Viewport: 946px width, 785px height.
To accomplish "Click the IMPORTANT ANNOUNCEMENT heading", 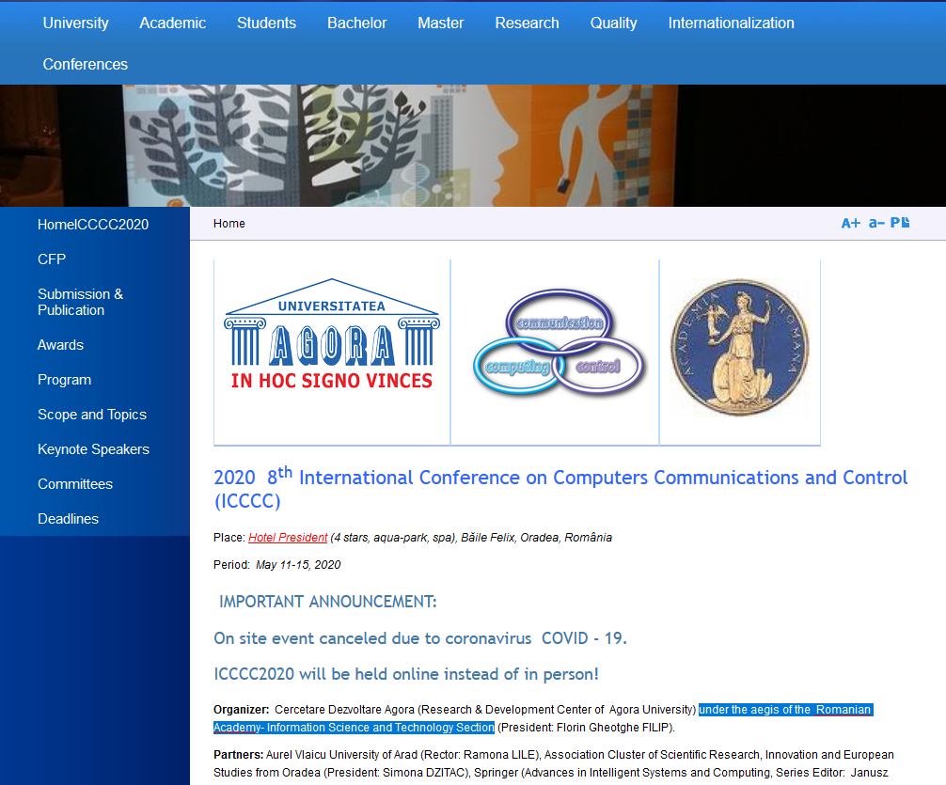I will [327, 602].
